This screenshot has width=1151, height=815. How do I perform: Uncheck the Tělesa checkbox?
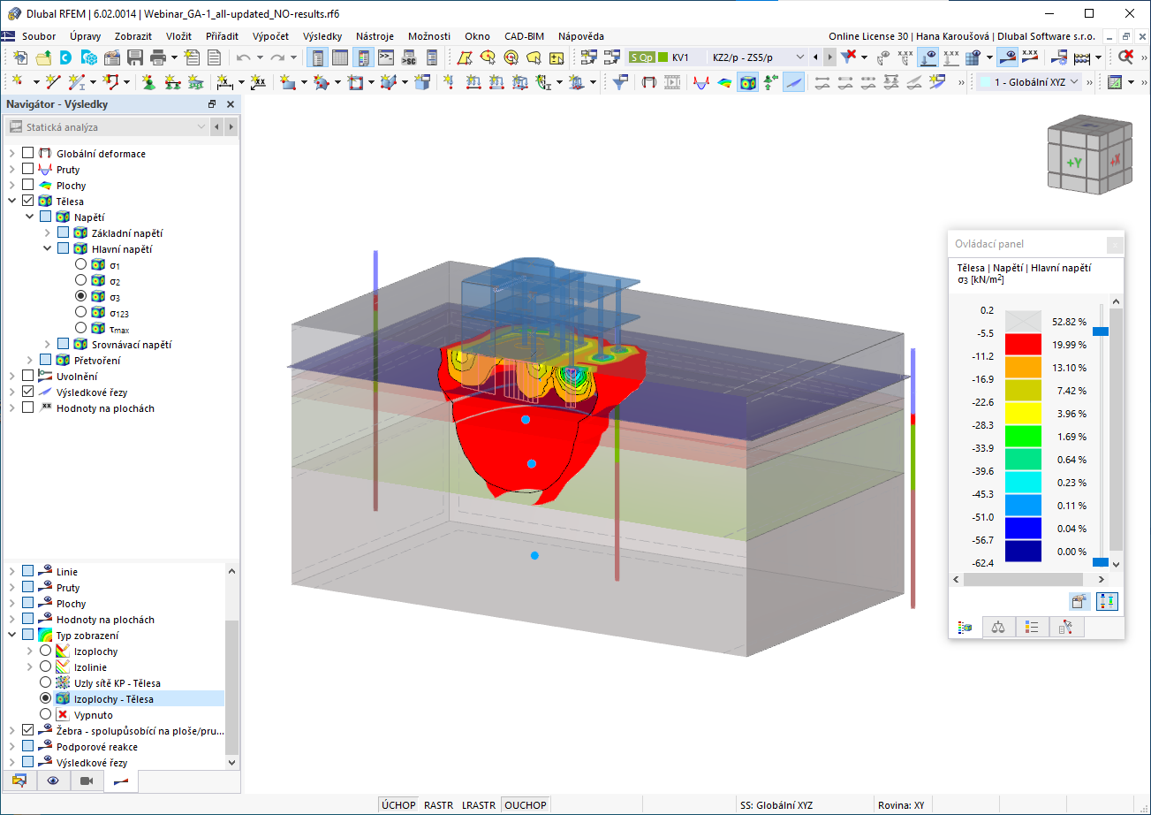tap(28, 202)
